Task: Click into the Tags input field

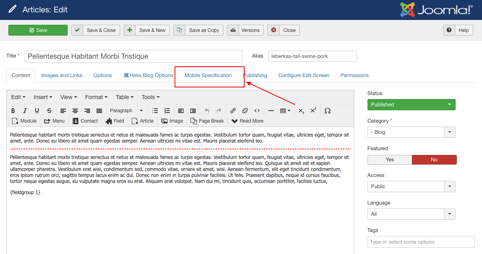Action: 421,242
